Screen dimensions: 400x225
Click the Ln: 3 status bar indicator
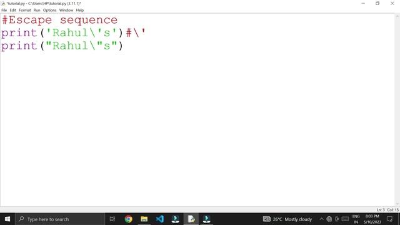tap(381, 210)
